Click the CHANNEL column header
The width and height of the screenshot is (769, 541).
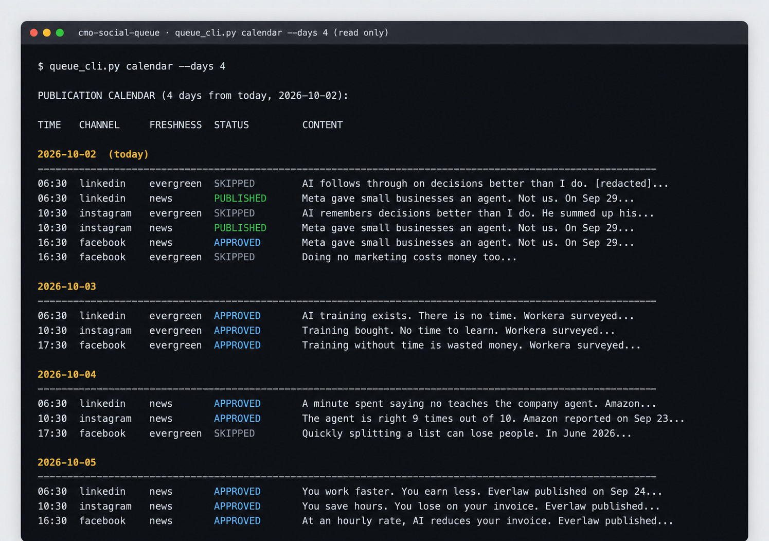pyautogui.click(x=99, y=125)
